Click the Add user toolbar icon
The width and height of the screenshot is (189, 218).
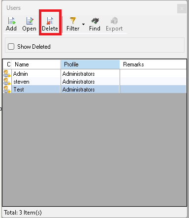(11, 21)
